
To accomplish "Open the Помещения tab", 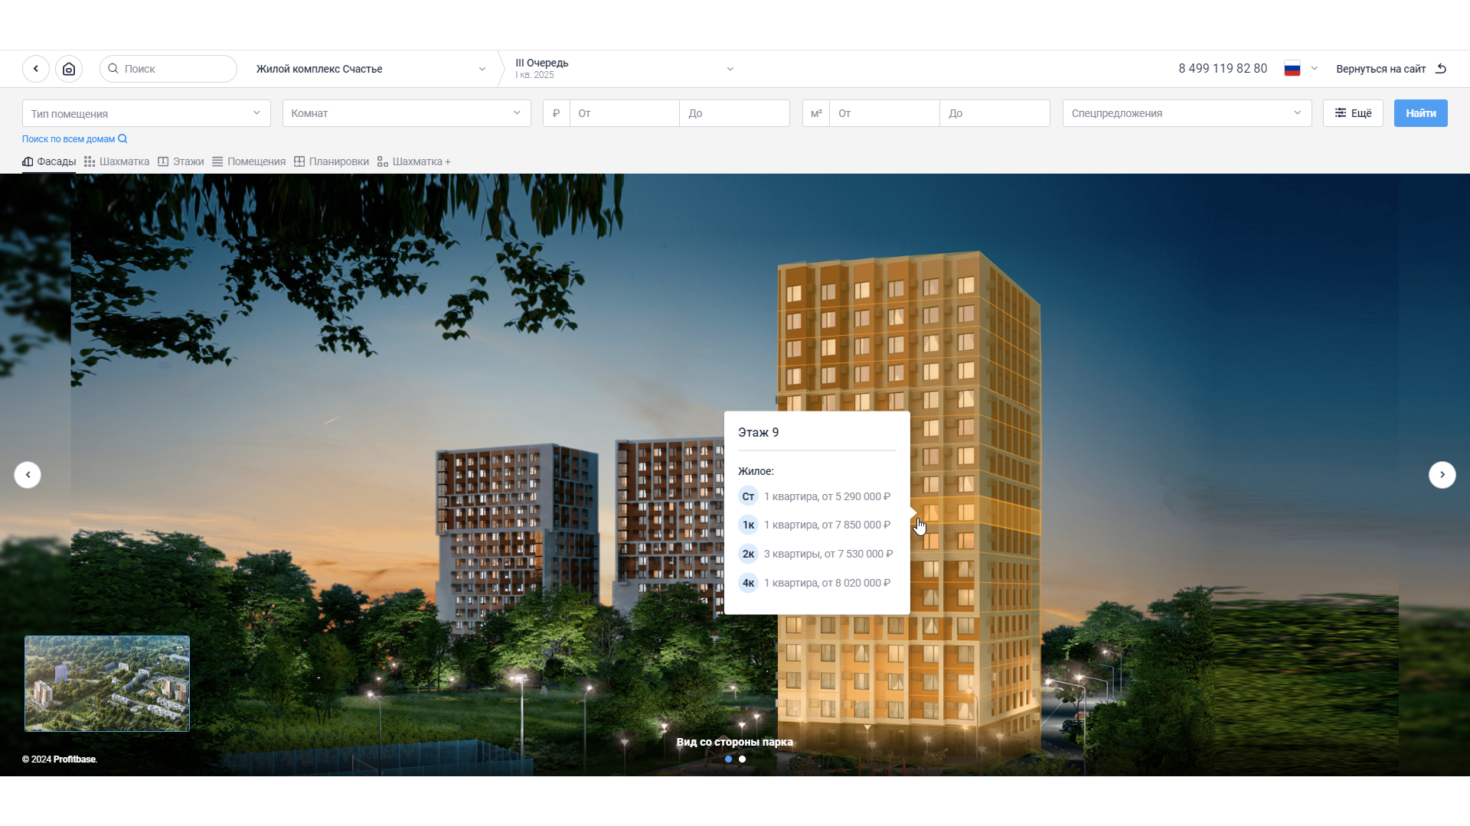I will [249, 161].
